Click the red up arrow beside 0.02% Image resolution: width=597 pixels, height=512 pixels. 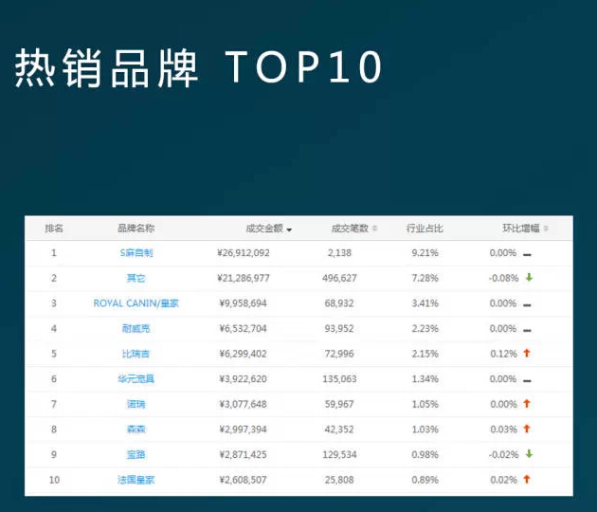[x=527, y=479]
